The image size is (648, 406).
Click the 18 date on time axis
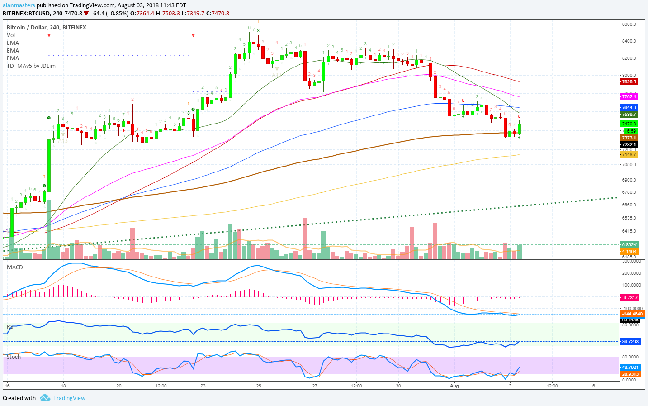point(63,386)
